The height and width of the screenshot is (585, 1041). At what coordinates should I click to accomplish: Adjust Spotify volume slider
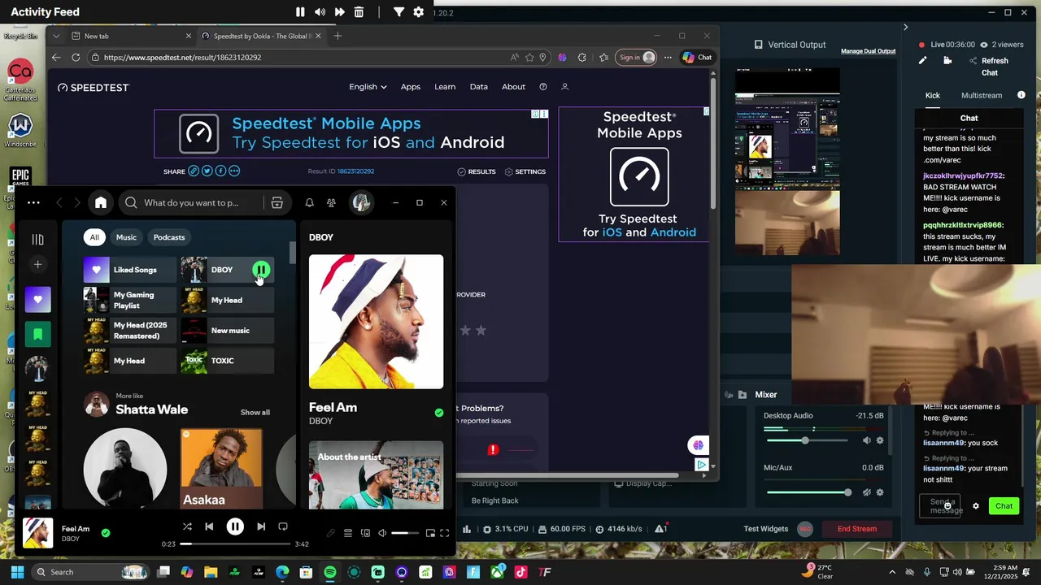pos(405,533)
